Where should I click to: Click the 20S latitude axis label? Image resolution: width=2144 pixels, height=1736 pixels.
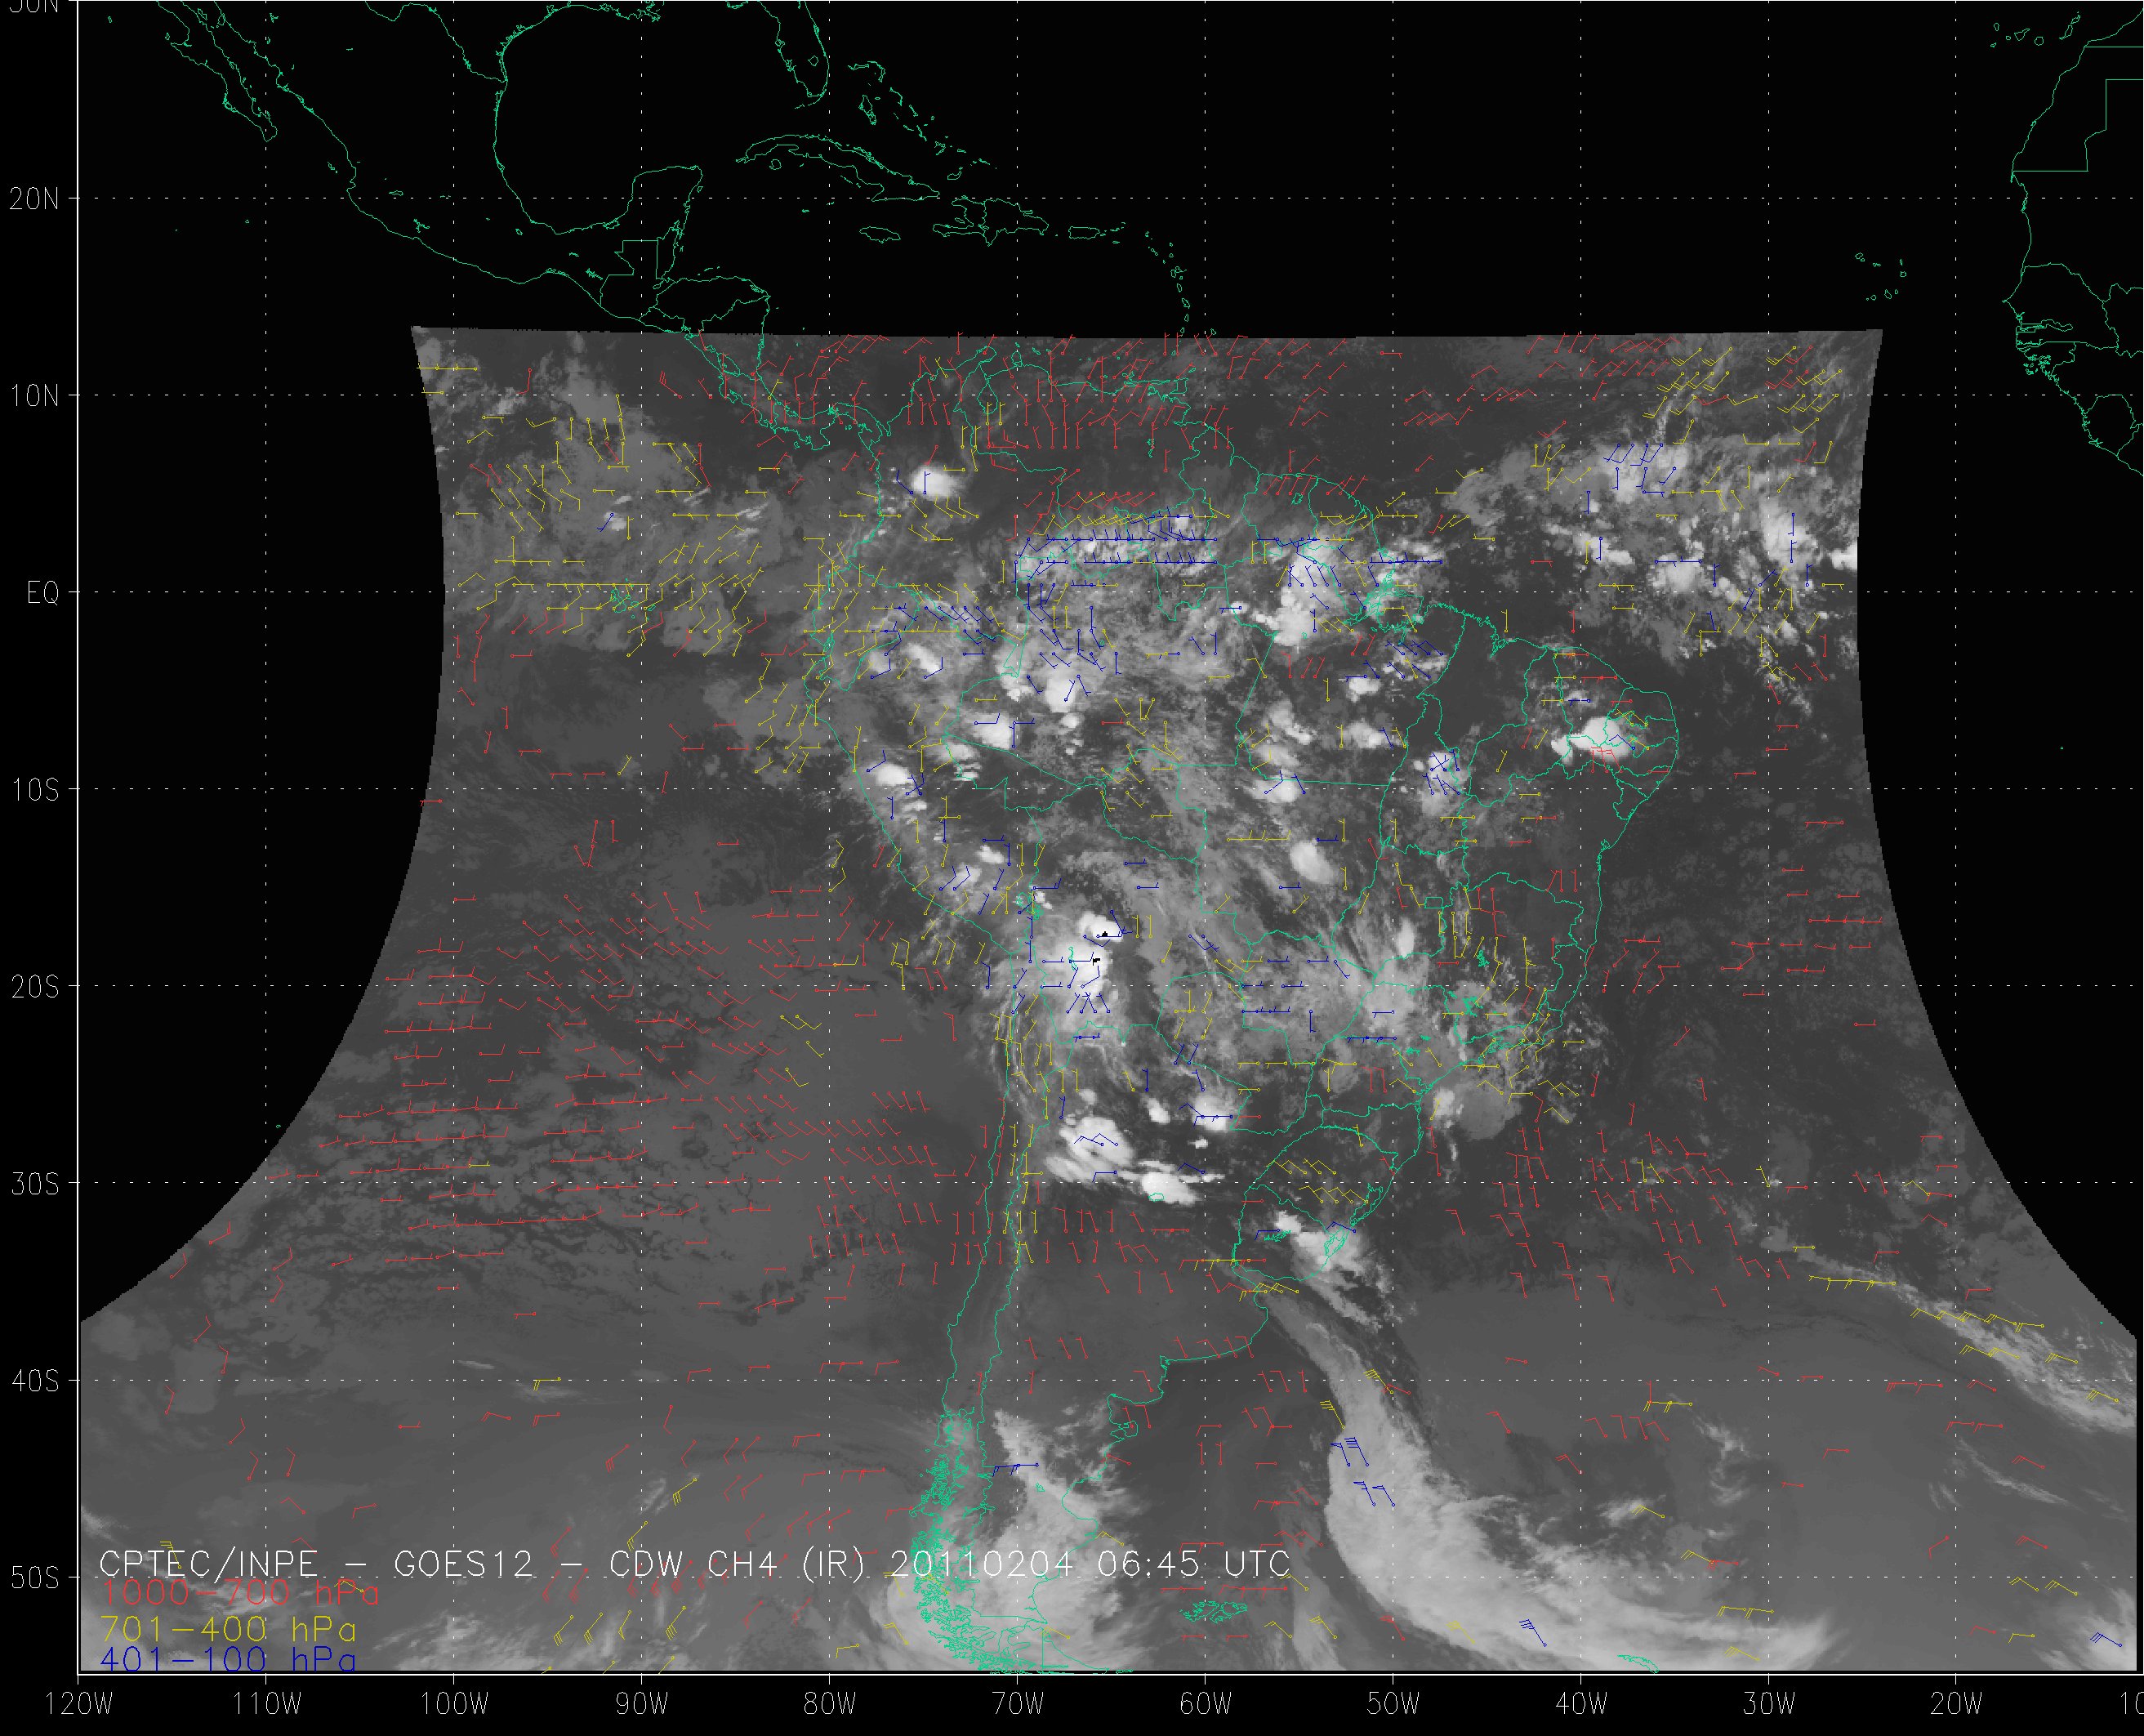click(35, 987)
